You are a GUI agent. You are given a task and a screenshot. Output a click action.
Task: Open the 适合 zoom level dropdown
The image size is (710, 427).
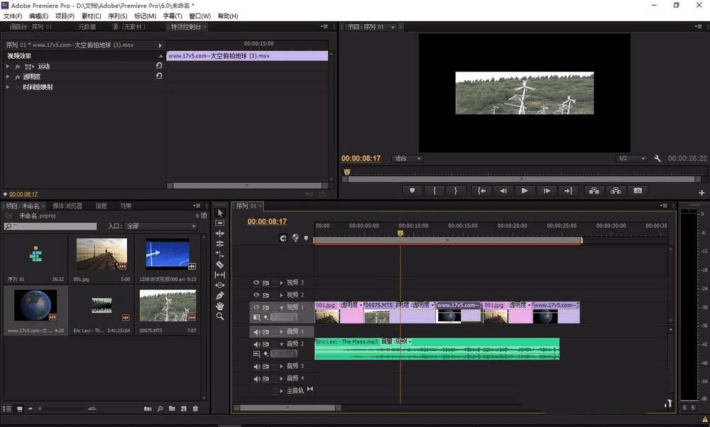click(408, 159)
